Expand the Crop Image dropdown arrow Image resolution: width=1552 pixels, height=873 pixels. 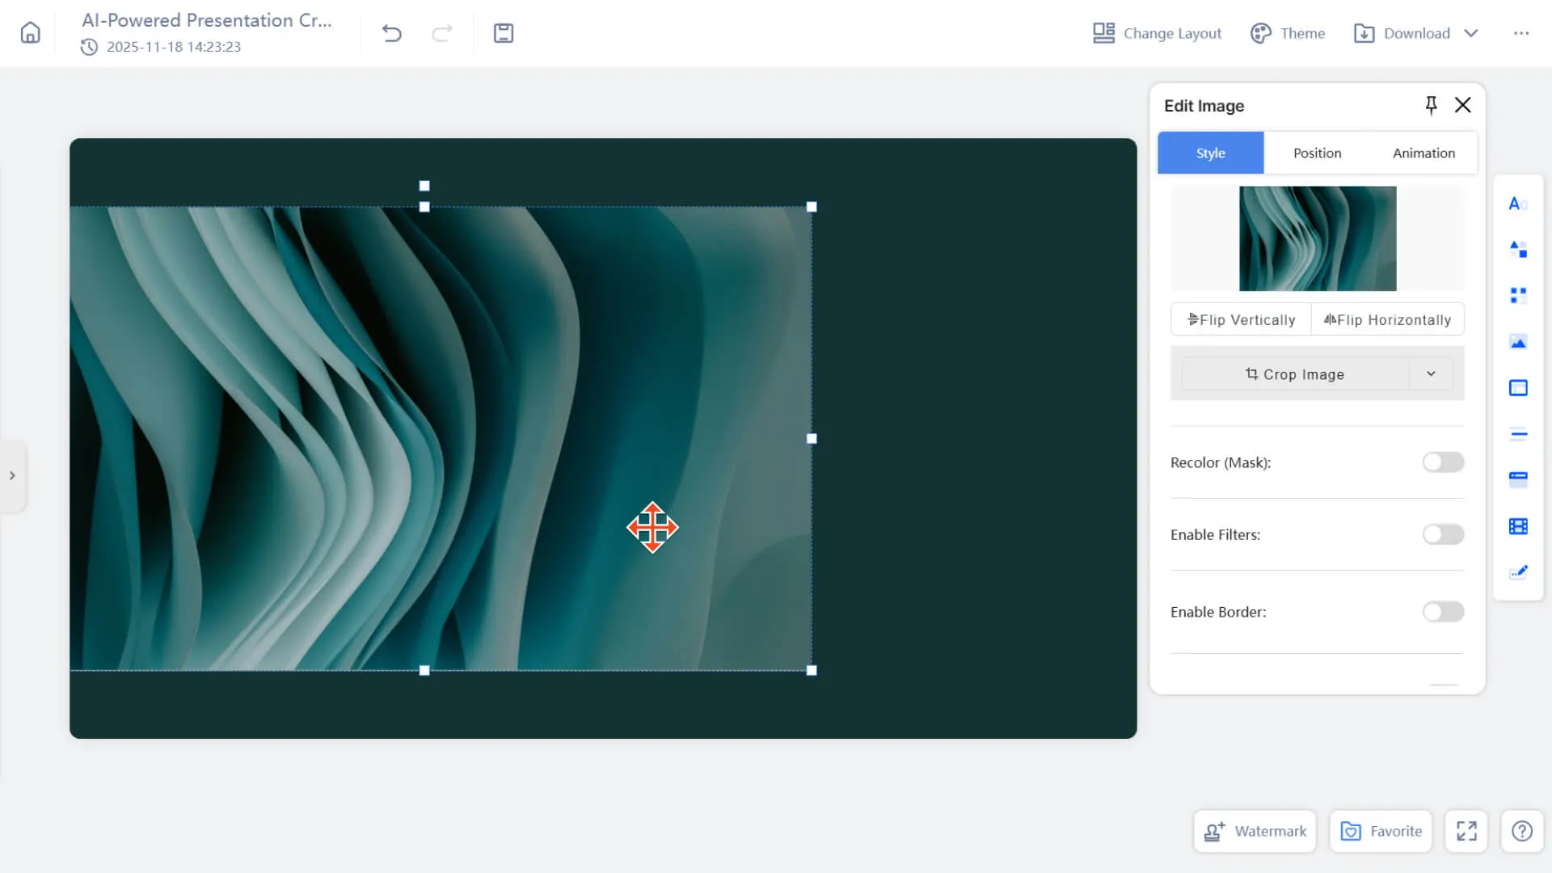click(x=1431, y=374)
